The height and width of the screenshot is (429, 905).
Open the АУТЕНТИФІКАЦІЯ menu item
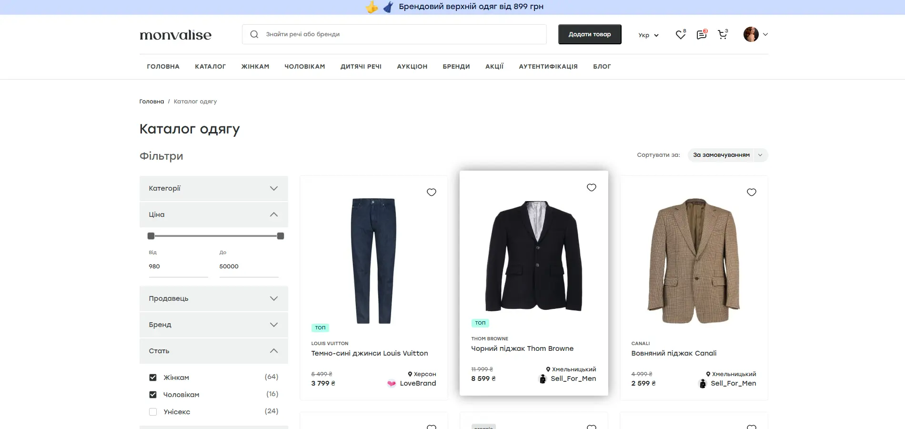point(548,67)
